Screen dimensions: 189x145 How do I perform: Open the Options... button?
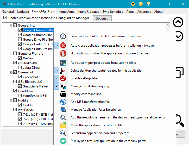[102, 18]
